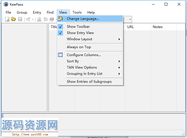Open the Tools menu
The height and width of the screenshot is (138, 187).
pyautogui.click(x=77, y=12)
